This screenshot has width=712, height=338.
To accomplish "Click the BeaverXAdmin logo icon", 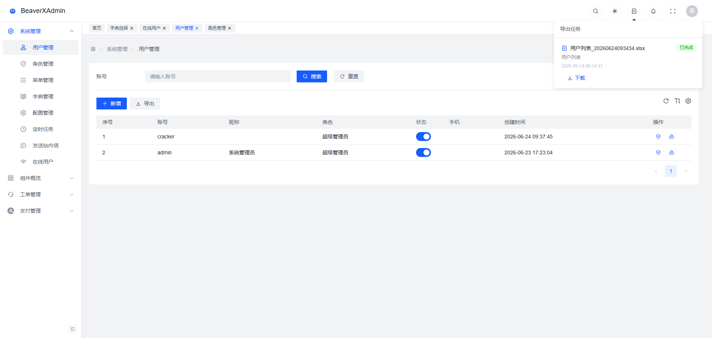I will [x=13, y=11].
